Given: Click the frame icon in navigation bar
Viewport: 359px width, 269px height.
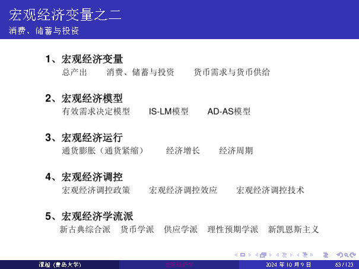Looking at the screenshot, I should pyautogui.click(x=262, y=255).
